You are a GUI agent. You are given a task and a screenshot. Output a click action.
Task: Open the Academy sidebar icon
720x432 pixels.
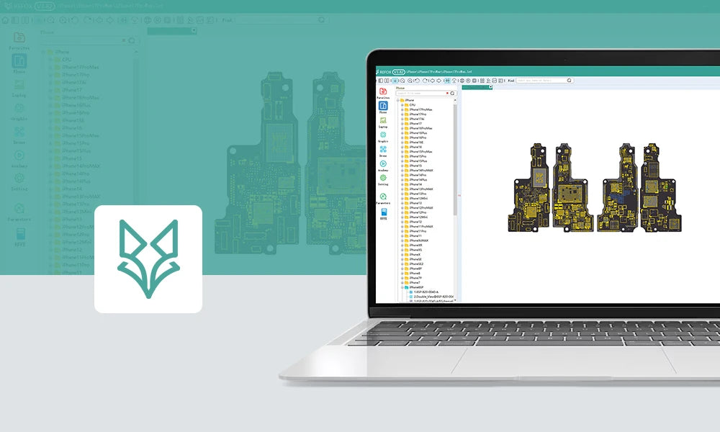pyautogui.click(x=383, y=164)
